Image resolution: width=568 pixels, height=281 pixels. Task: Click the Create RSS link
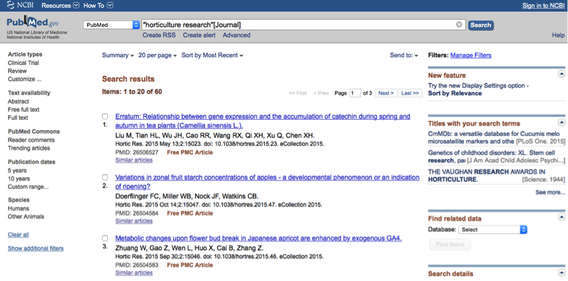(159, 35)
